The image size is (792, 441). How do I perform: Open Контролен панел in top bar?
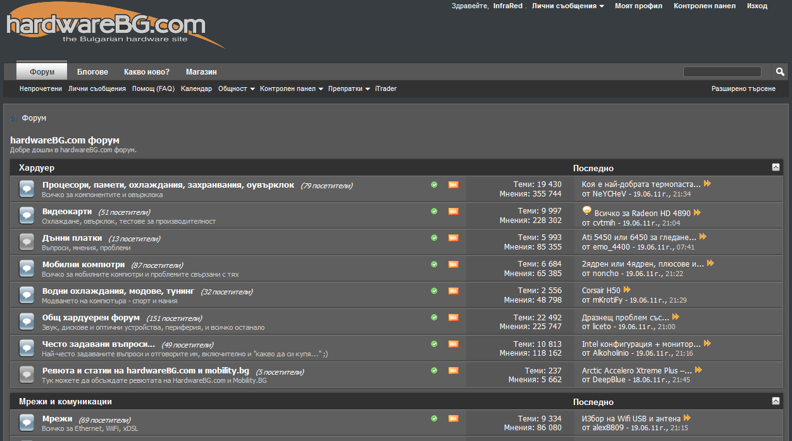[x=705, y=6]
